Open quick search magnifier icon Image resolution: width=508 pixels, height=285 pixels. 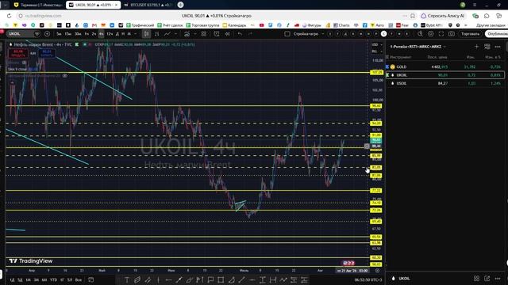pos(420,33)
